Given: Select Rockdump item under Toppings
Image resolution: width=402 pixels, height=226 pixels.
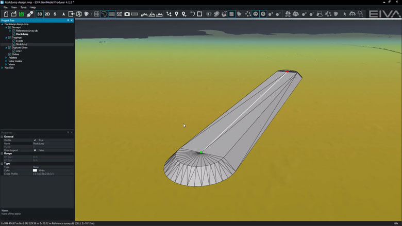Looking at the screenshot, I should (x=22, y=44).
